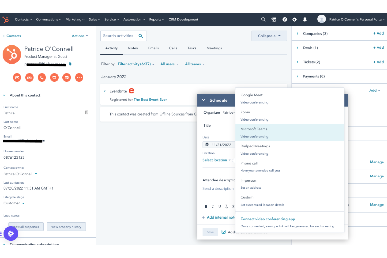Screen dimensions: 387x258
Task: Open the Conversations navigation menu
Action: (x=49, y=19)
